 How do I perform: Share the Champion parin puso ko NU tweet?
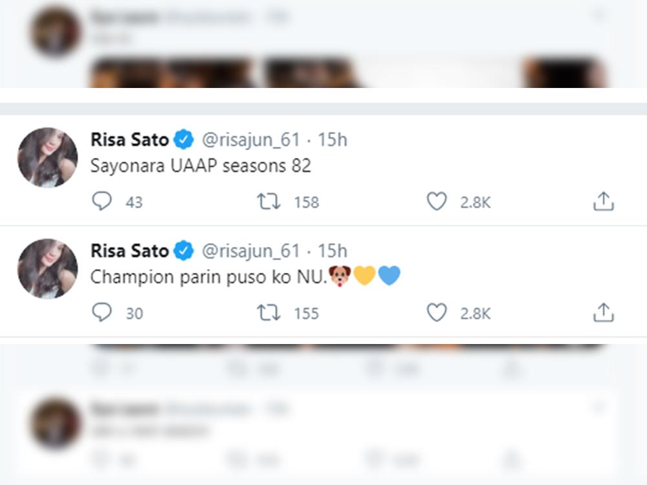tap(603, 313)
